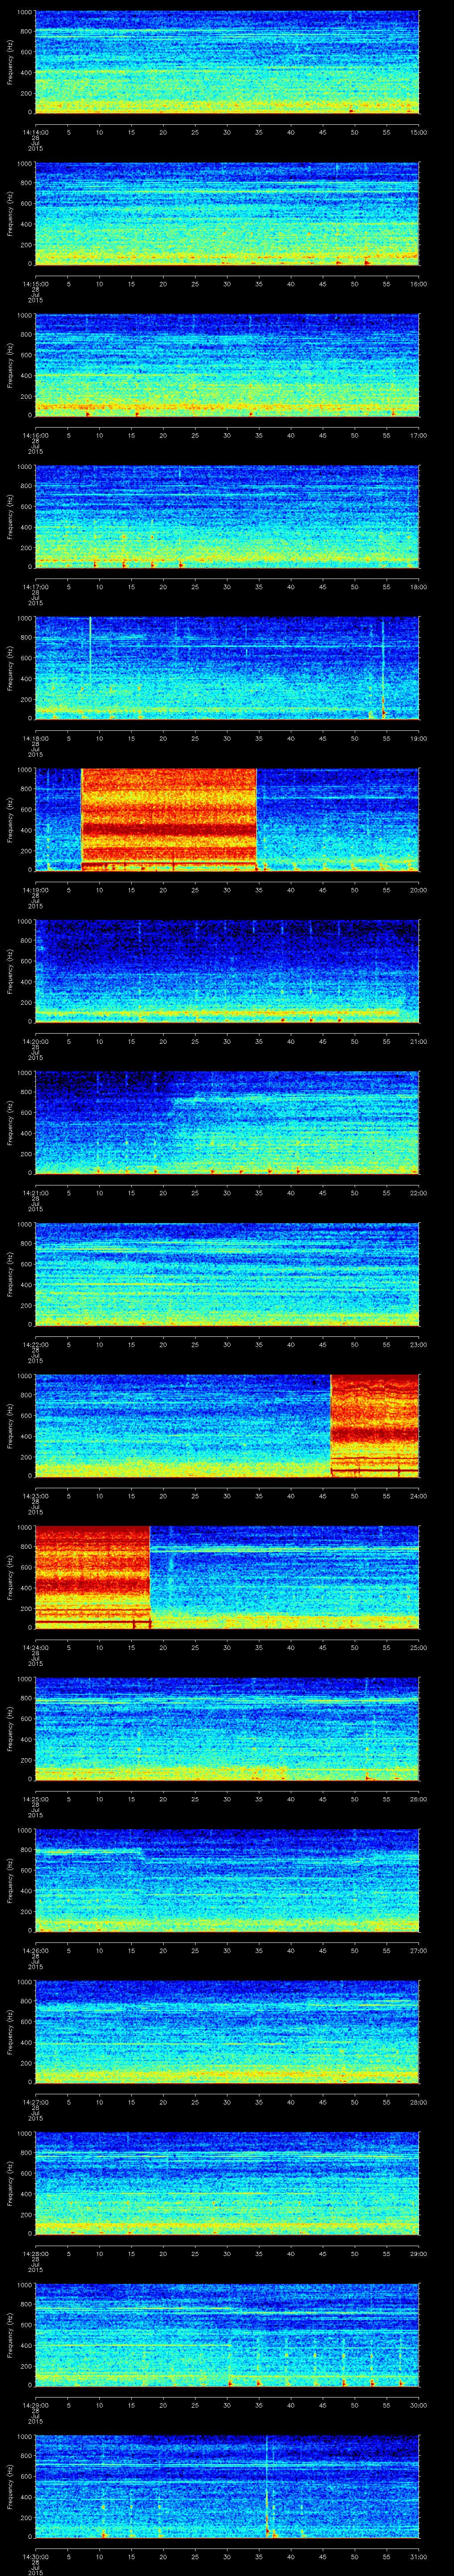Select the spectrogram panel starting at 14:26:00
This screenshot has width=454, height=2576.
(x=227, y=1880)
